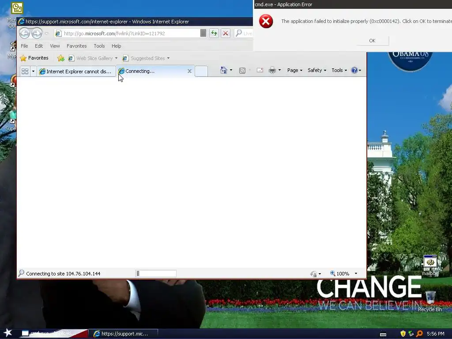
Task: Click the Back navigation button
Action: [25, 34]
